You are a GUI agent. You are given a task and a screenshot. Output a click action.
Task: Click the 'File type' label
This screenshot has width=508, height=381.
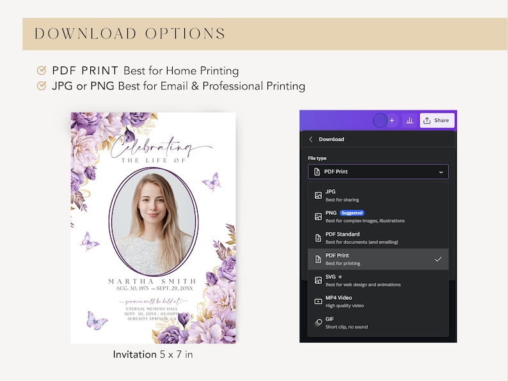coord(317,159)
